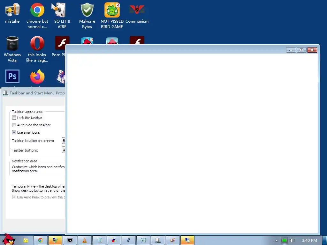Switch to the Command Prompt taskbar button

click(x=70, y=241)
